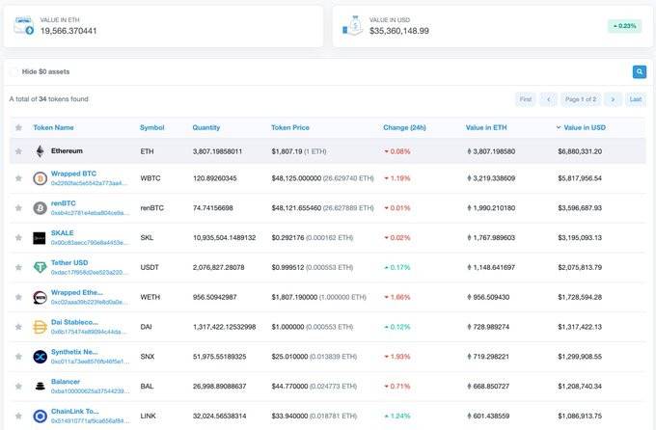Viewport: 656px width, 430px height.
Task: Click the Balancer token logo
Action: (40, 387)
